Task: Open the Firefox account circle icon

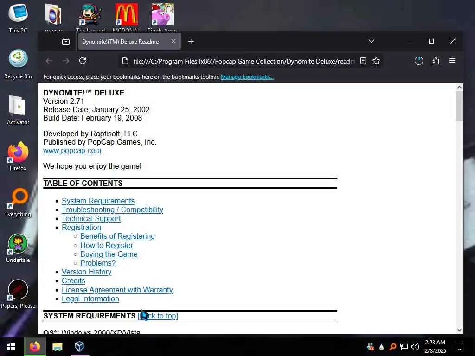Action: pyautogui.click(x=419, y=61)
